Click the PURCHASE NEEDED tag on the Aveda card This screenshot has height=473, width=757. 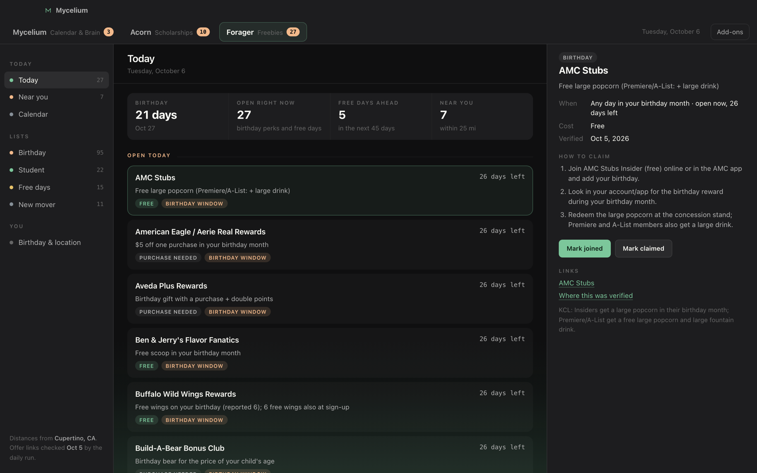point(168,312)
